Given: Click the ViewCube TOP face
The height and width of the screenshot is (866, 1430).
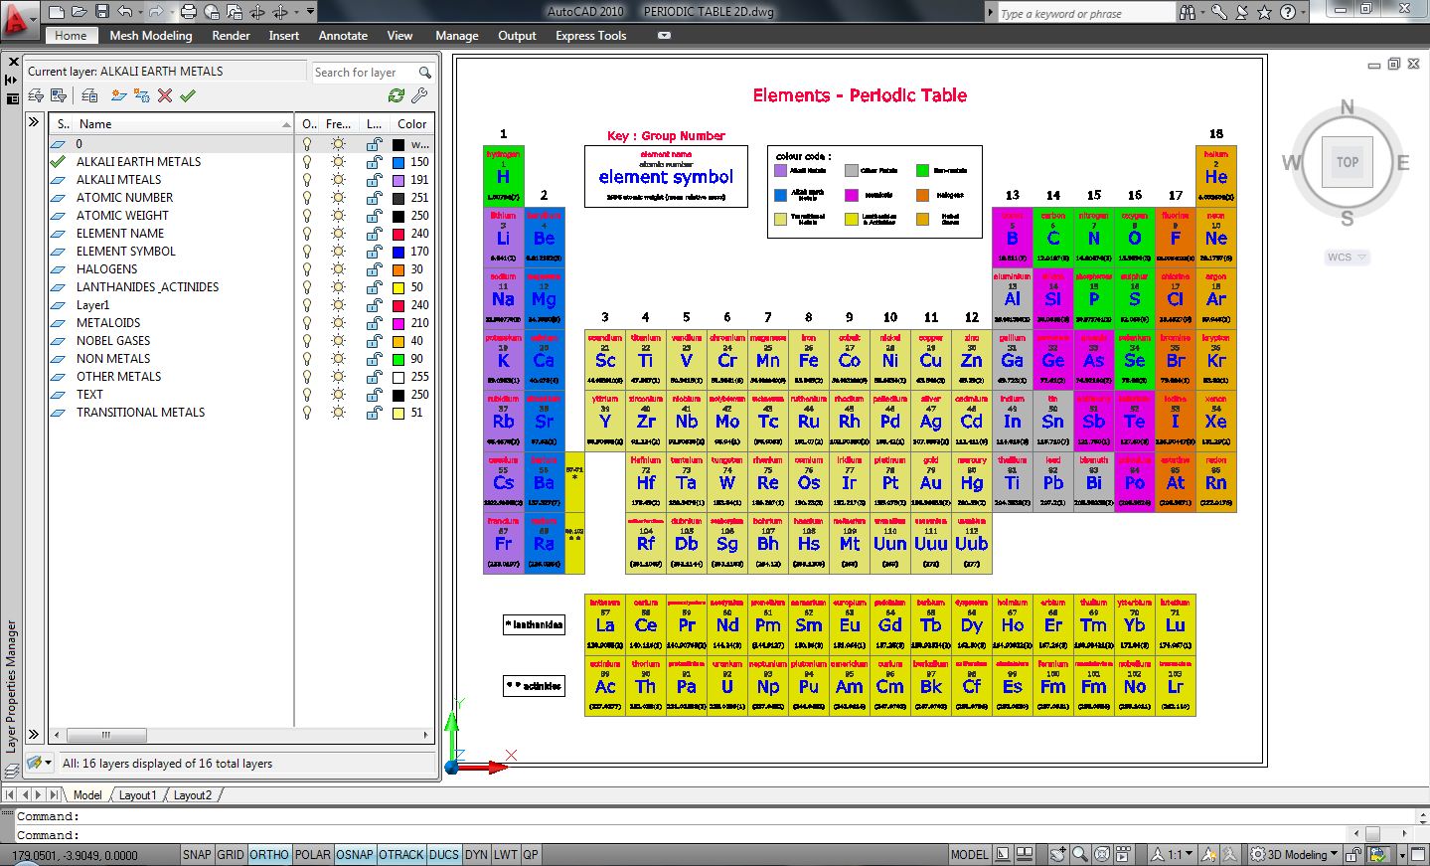Looking at the screenshot, I should (1347, 162).
